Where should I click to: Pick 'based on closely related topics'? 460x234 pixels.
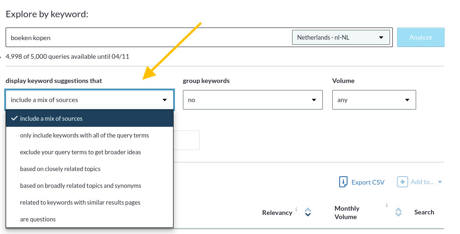[x=60, y=169]
